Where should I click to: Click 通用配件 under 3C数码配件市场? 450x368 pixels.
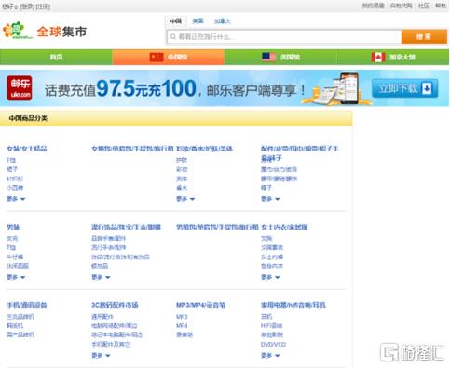coord(102,317)
